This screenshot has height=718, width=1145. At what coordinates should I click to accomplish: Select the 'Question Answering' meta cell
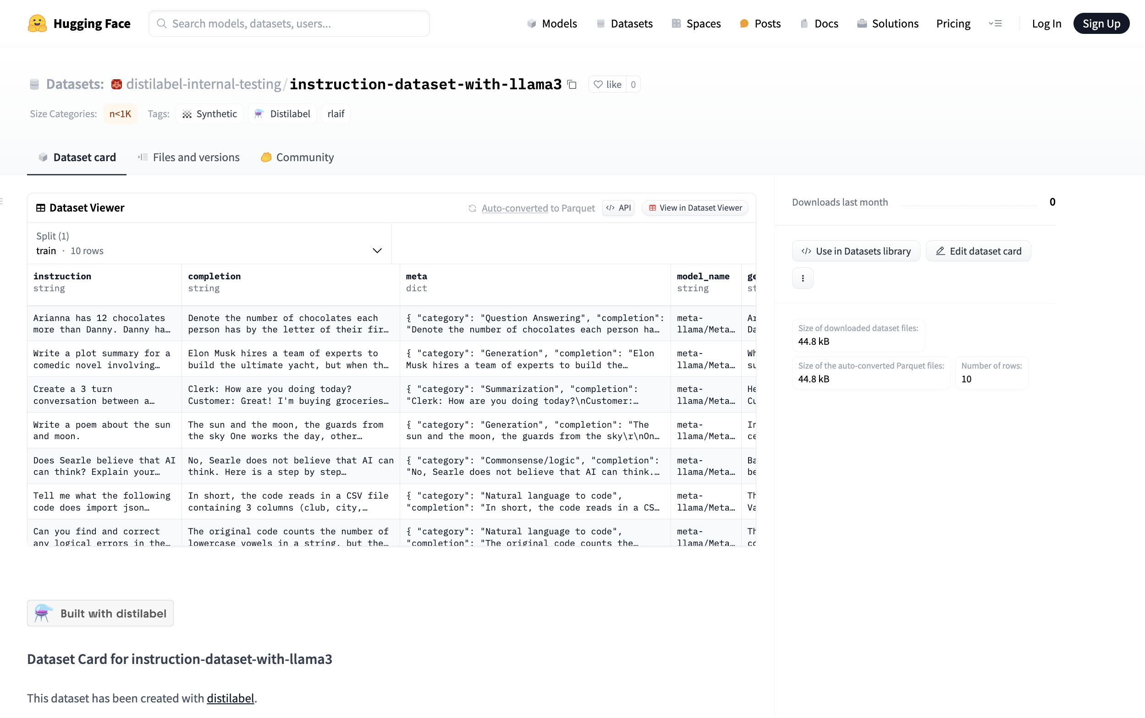pos(535,323)
